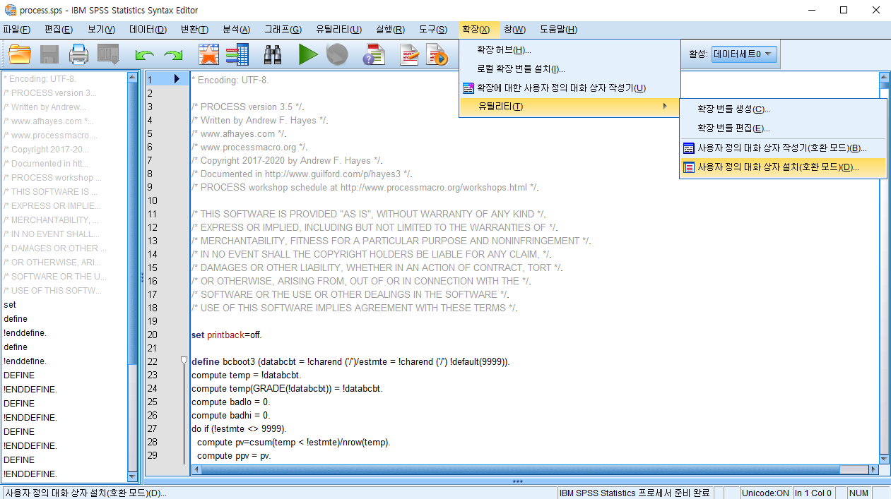Click the Go to Variable toolbar icon
Viewport: 891px width, 499px height.
coord(237,54)
